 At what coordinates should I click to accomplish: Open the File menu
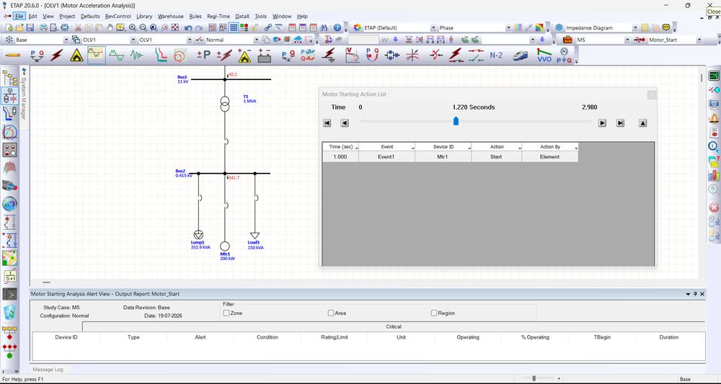[19, 16]
